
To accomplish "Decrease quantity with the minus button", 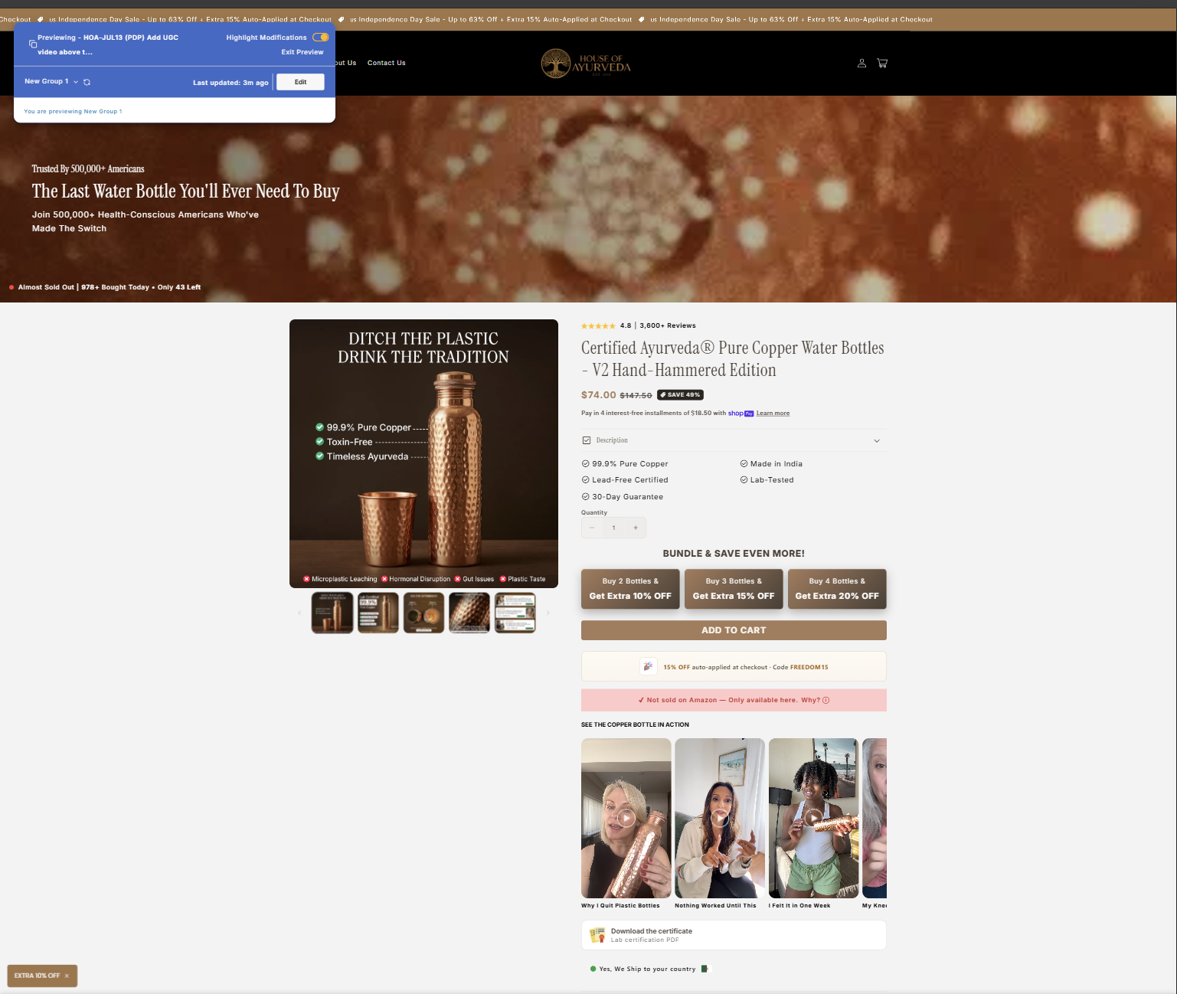I will pyautogui.click(x=592, y=528).
